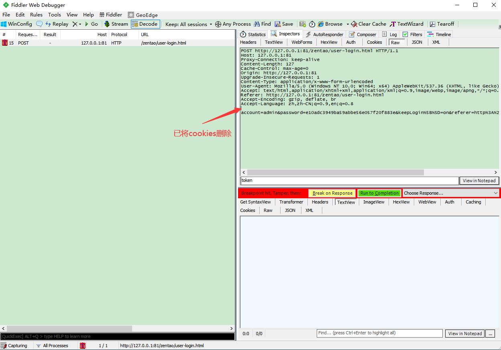
Task: Click Run to Completion button
Action: (379, 193)
